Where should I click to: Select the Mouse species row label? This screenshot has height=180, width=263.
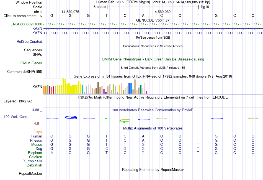pyautogui.click(x=37, y=145)
